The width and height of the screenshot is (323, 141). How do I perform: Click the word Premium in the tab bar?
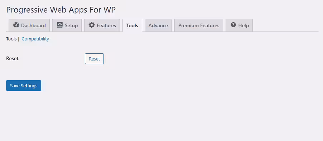tap(188, 25)
